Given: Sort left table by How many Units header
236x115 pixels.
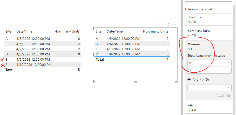Looking at the screenshot, I should [x=67, y=31].
